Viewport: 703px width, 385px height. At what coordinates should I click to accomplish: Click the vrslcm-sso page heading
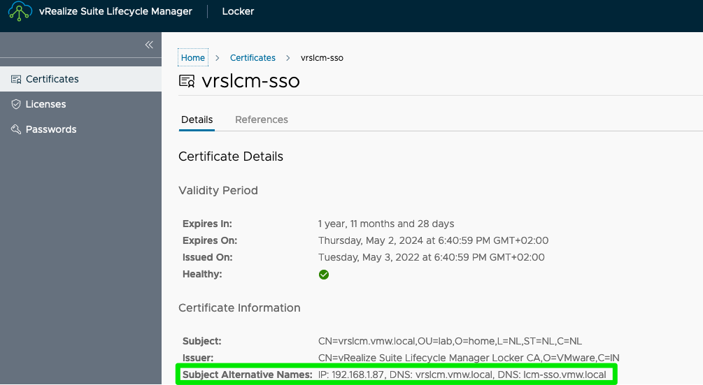pyautogui.click(x=250, y=81)
